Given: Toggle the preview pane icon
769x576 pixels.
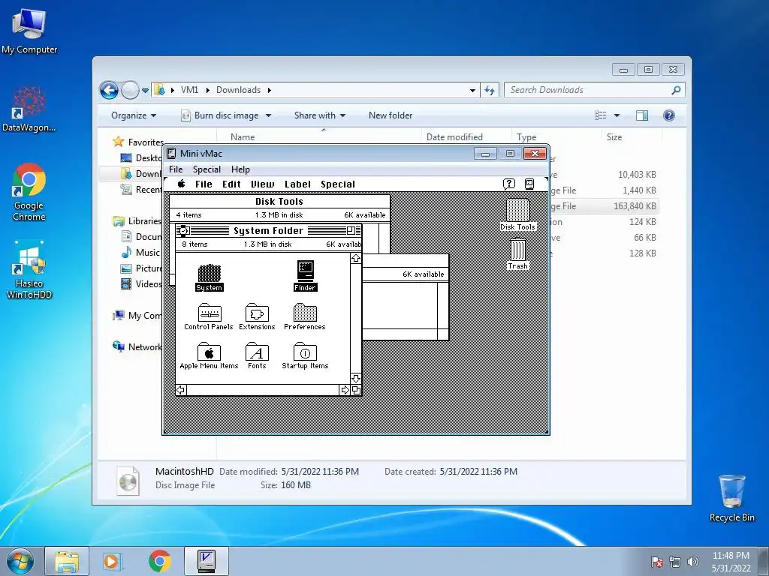Looking at the screenshot, I should pos(642,115).
